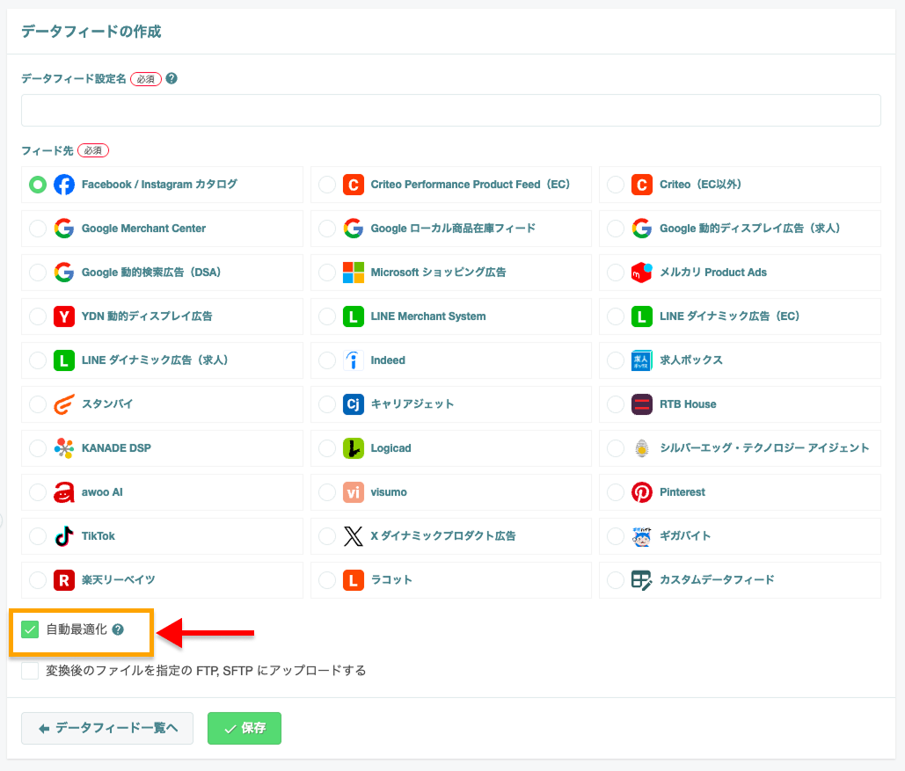905x771 pixels.
Task: Enable FTP, SFTP upload checkbox
Action: (x=30, y=671)
